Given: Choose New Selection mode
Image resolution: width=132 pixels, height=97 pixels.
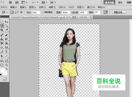Looking at the screenshot, I should 12,12.
